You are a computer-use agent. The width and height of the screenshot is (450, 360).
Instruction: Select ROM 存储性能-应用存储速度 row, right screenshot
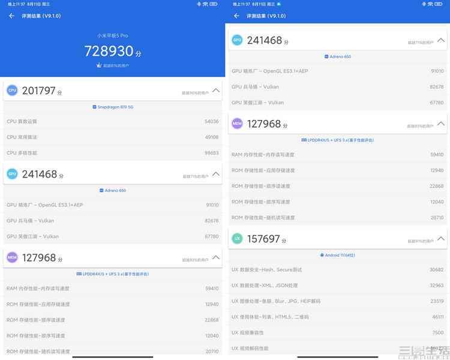pos(337,170)
